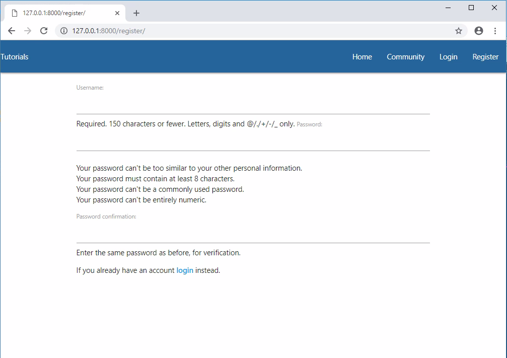Go to Home in navbar
Viewport: 507px width, 358px height.
tap(362, 57)
